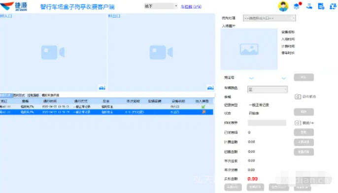Click the gray button beside 已优惠码

tap(304, 132)
